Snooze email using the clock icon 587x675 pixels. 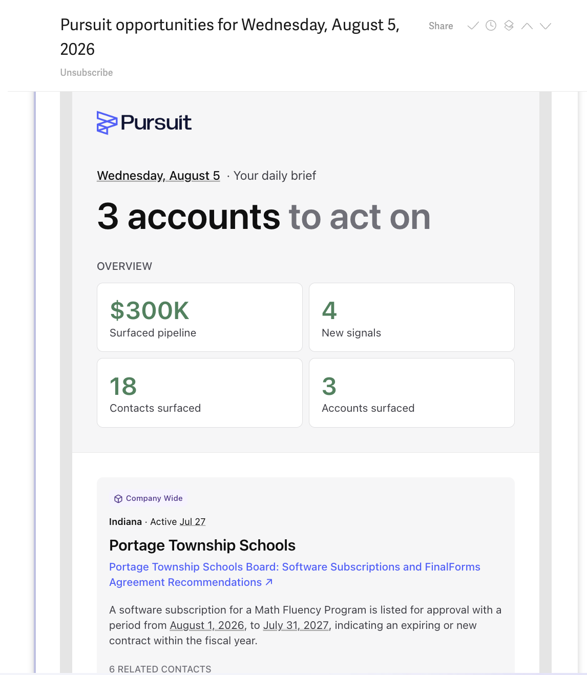(x=491, y=26)
